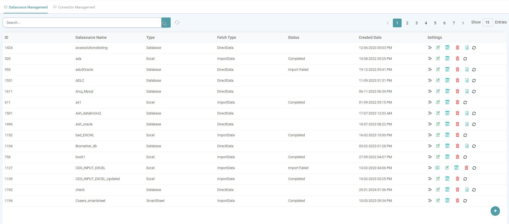Jump to page 7 in pagination
509x224 pixels.
[x=454, y=23]
